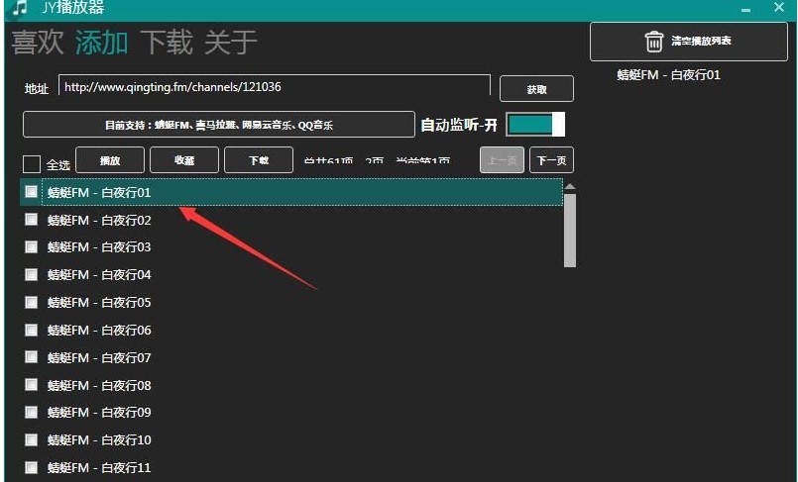Click the disabled 上一页 button

click(502, 160)
